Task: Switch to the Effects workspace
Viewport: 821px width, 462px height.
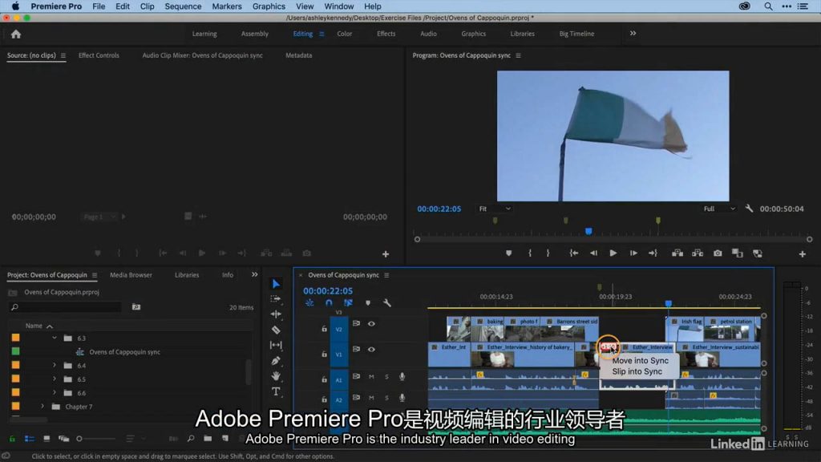Action: [x=386, y=34]
